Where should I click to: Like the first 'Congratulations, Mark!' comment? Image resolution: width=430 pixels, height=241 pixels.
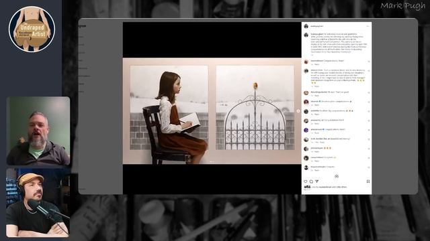tap(369, 62)
